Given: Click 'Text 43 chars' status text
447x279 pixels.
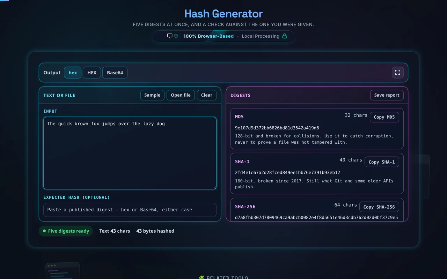Looking at the screenshot, I should pos(115,231).
